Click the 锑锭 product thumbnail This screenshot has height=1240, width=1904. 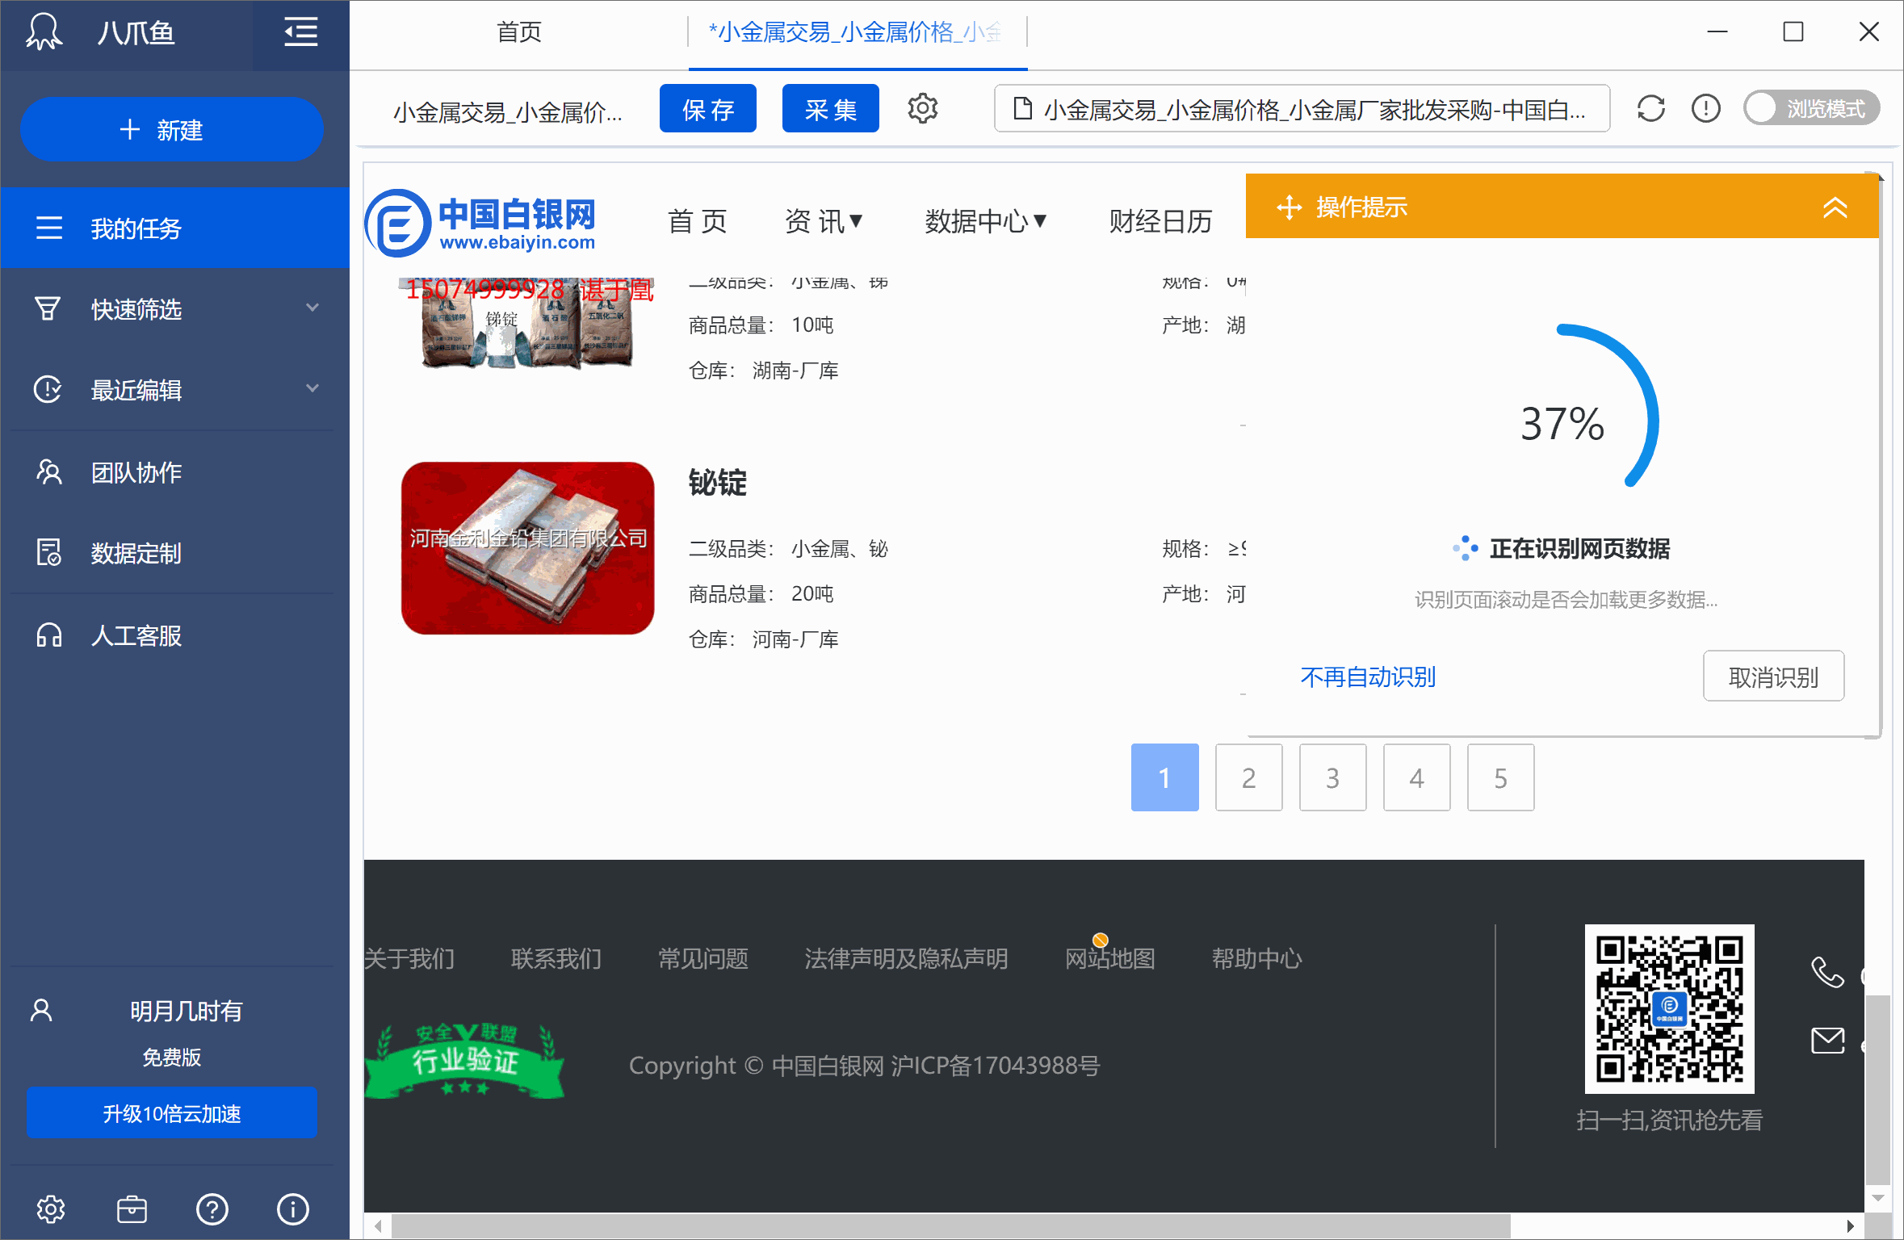pyautogui.click(x=528, y=324)
